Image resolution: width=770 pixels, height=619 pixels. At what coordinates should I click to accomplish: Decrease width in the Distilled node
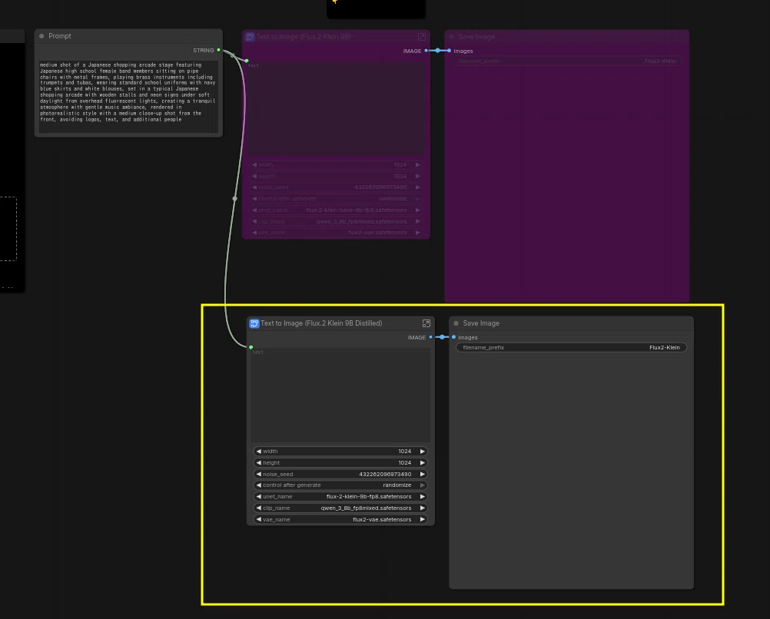coord(258,452)
